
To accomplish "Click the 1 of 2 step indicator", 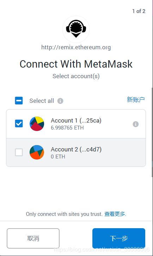I will point(139,11).
